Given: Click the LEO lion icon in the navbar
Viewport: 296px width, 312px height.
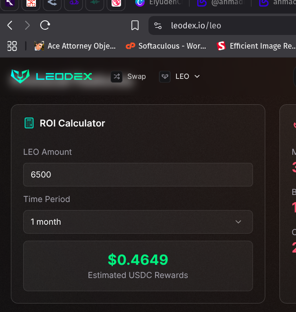Looking at the screenshot, I should (x=165, y=76).
